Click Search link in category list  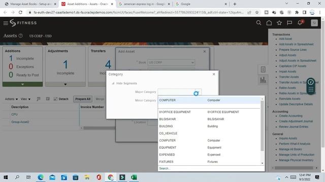coord(165,168)
